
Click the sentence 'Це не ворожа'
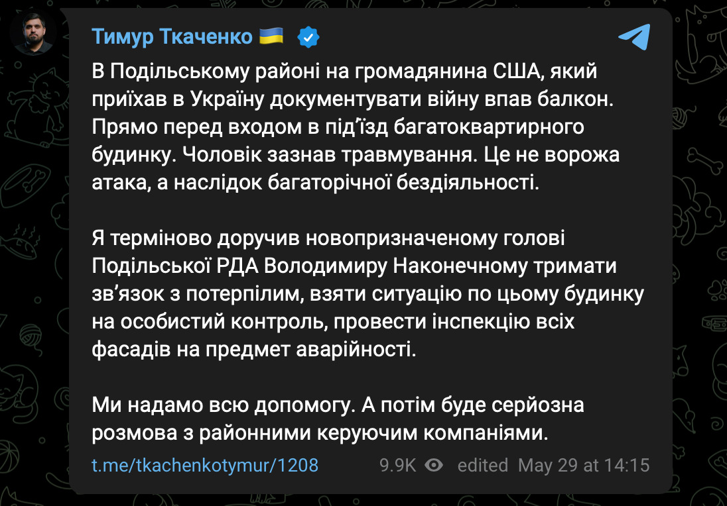(x=552, y=155)
